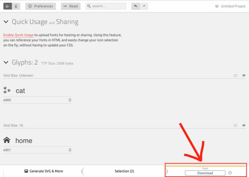Toggle eye visibility for Grid Size 16 set
The image size is (249, 177).
(244, 125)
